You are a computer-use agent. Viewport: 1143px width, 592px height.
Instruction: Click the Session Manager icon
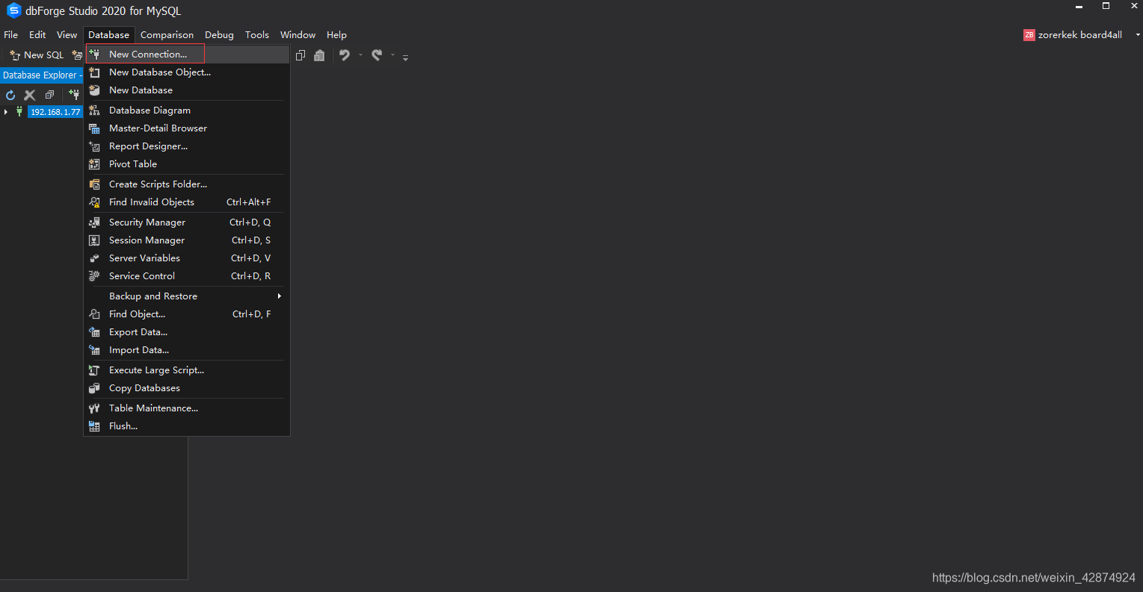pos(94,240)
